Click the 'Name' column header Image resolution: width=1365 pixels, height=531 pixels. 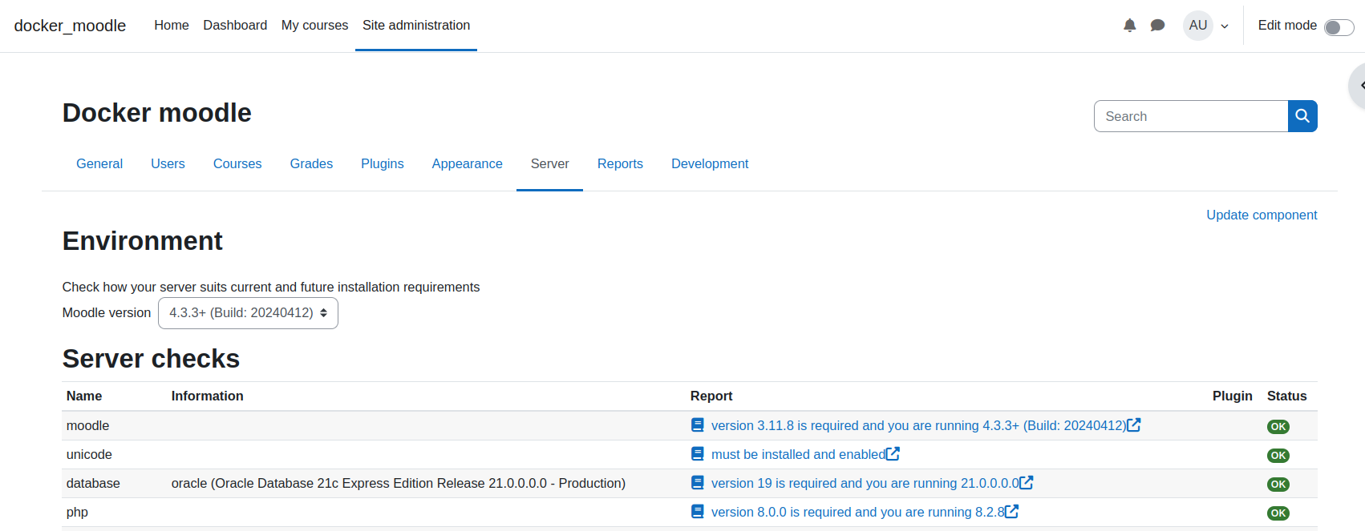[x=84, y=396]
